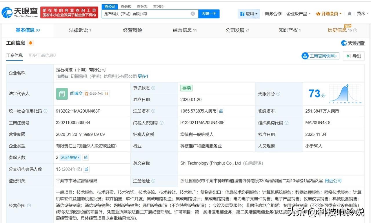The width and height of the screenshot is (371, 223).
Task: Open the 经营风险 tab
Action: pos(132,30)
